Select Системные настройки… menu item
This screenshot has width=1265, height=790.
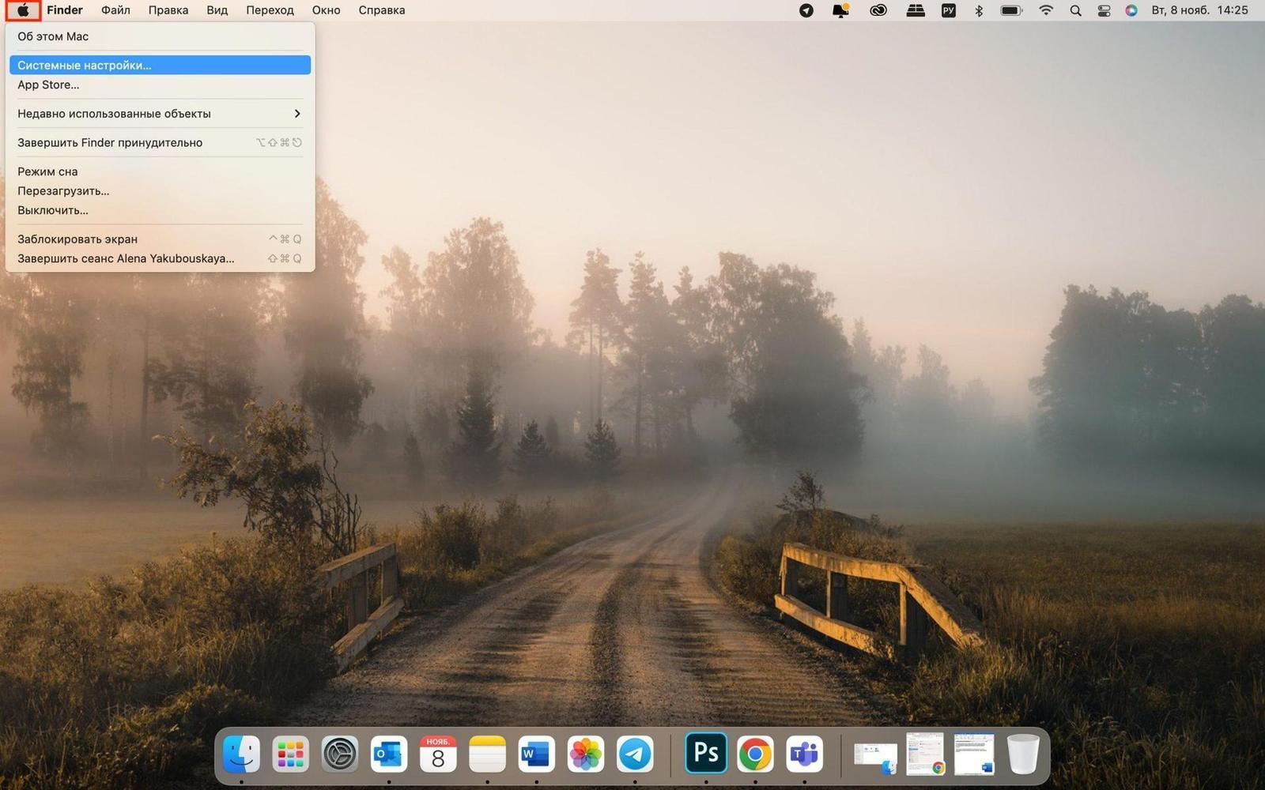160,65
